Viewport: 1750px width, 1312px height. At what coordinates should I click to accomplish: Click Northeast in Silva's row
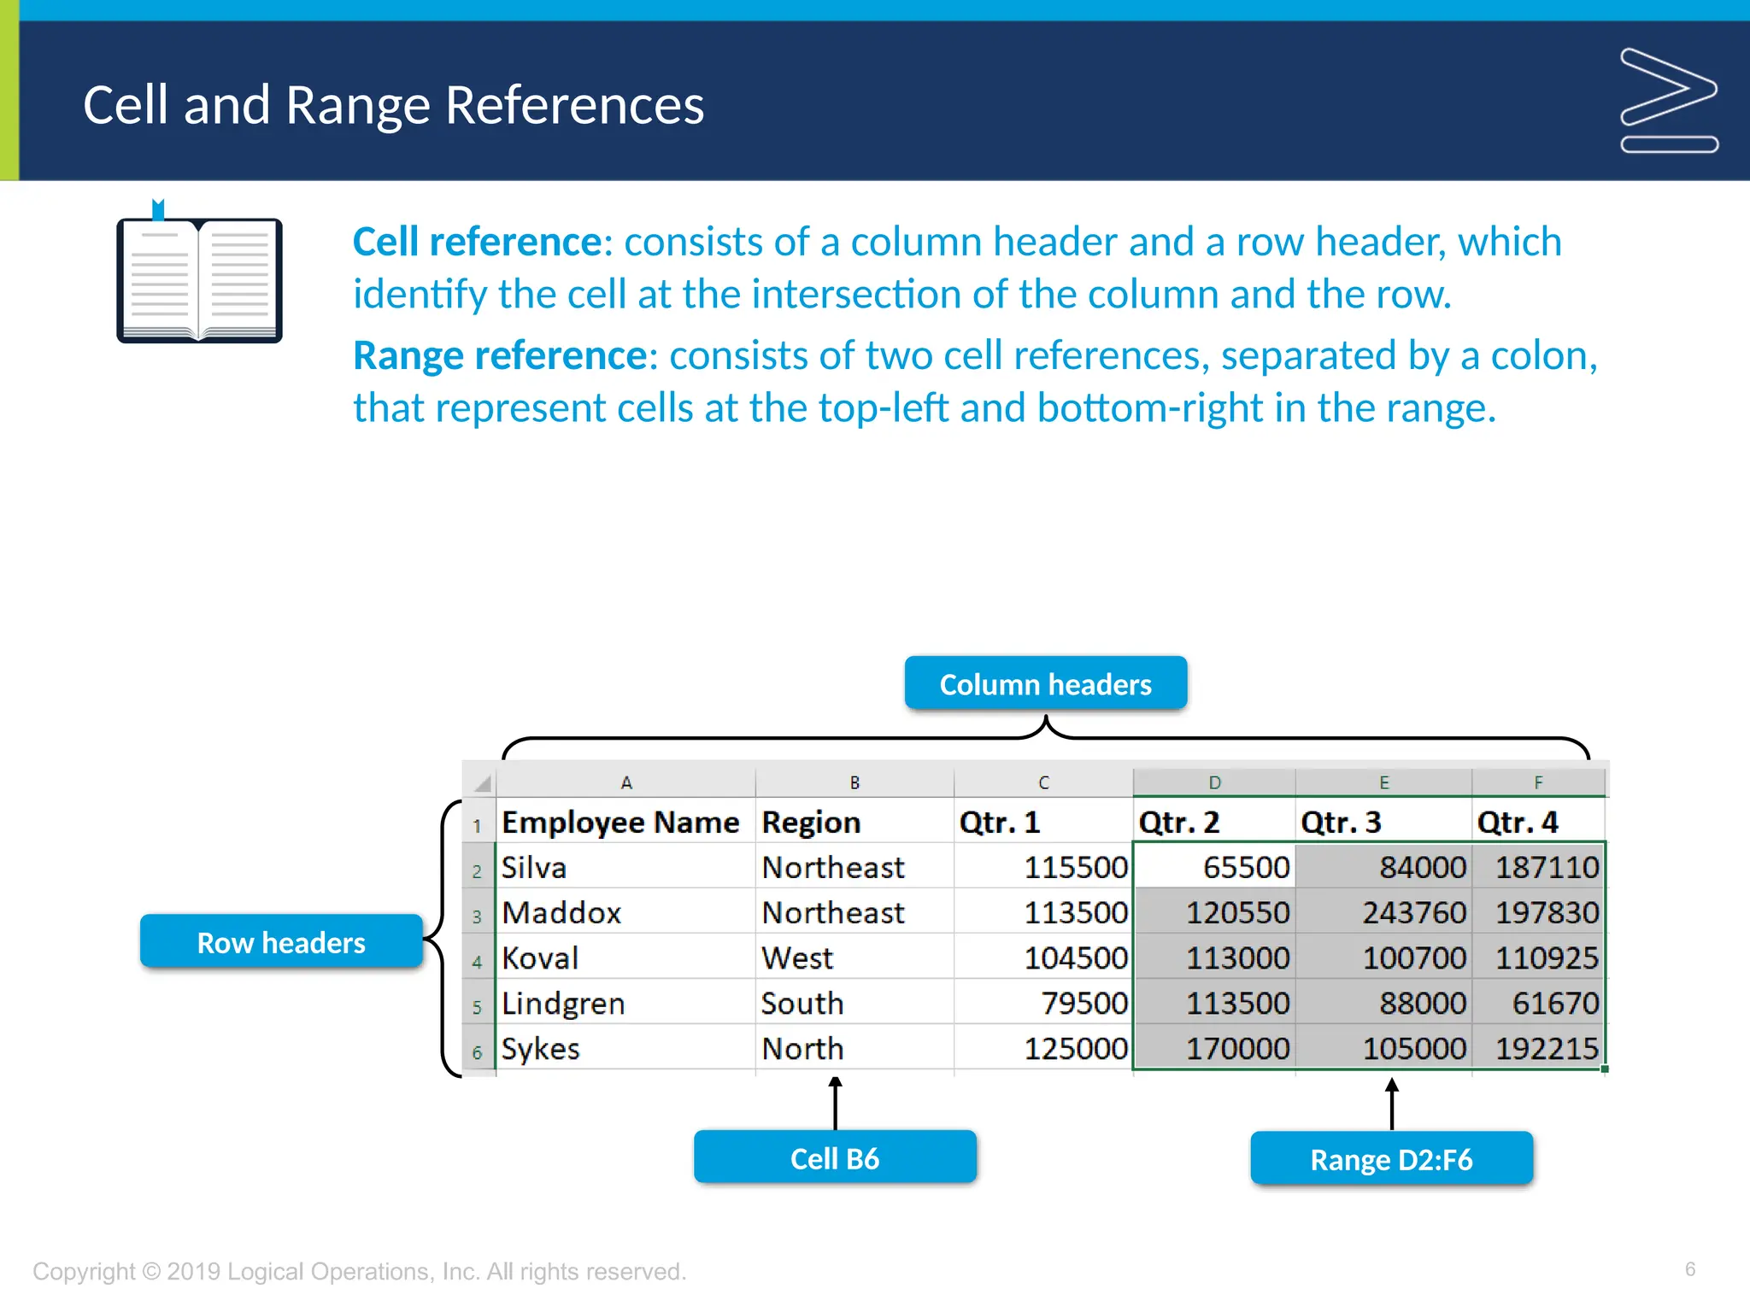[854, 866]
